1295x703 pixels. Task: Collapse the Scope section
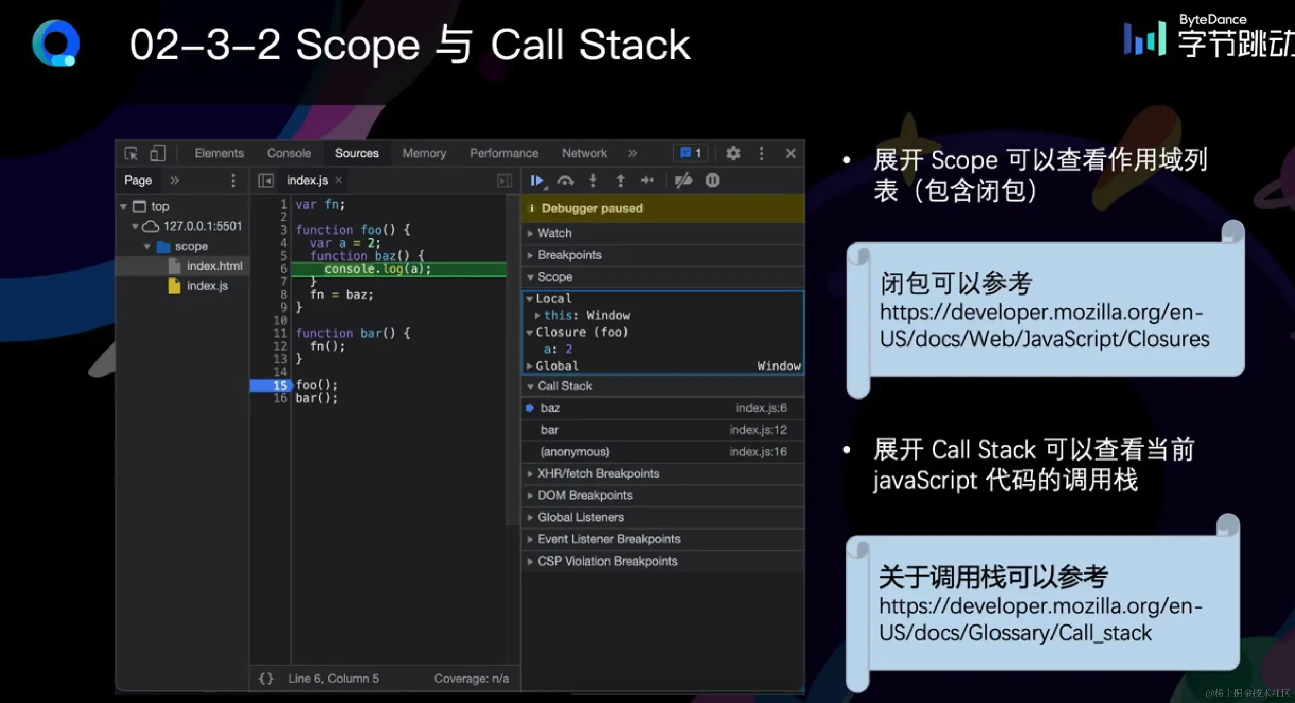click(554, 277)
